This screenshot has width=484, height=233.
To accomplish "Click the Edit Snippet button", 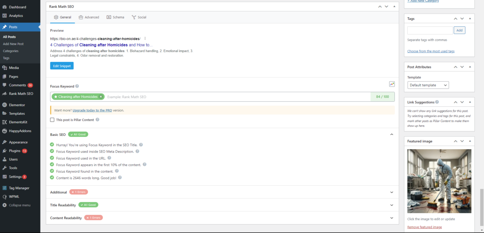I will tap(62, 66).
